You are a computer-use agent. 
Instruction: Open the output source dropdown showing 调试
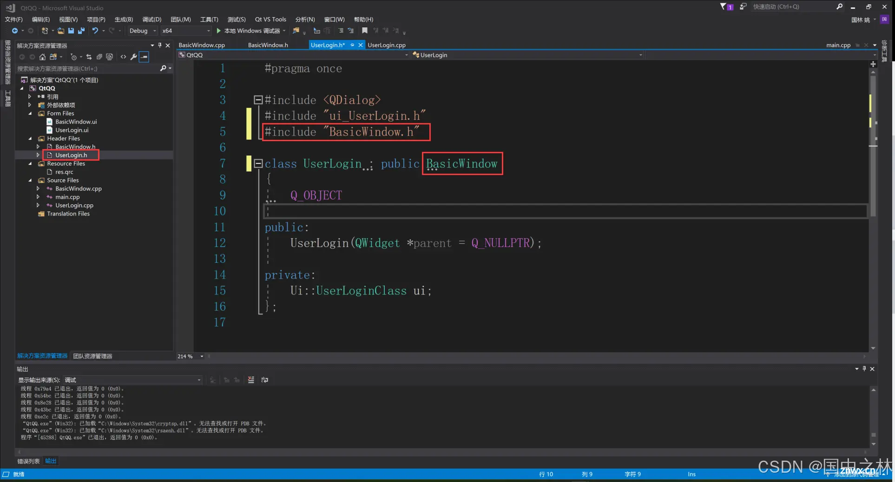coord(133,380)
